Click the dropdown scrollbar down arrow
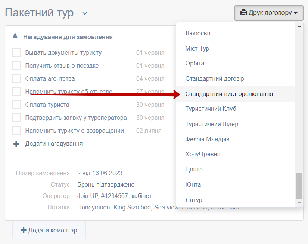Image resolution: width=308 pixels, height=244 pixels. click(299, 203)
